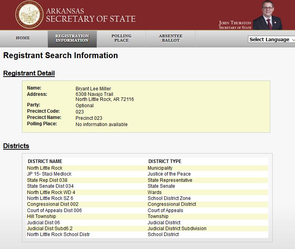
Task: Click the State Senate type cell
Action: [161, 186]
